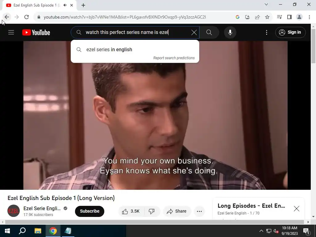The width and height of the screenshot is (316, 237).
Task: Close the Ezel English Sub tab
Action: [72, 5]
